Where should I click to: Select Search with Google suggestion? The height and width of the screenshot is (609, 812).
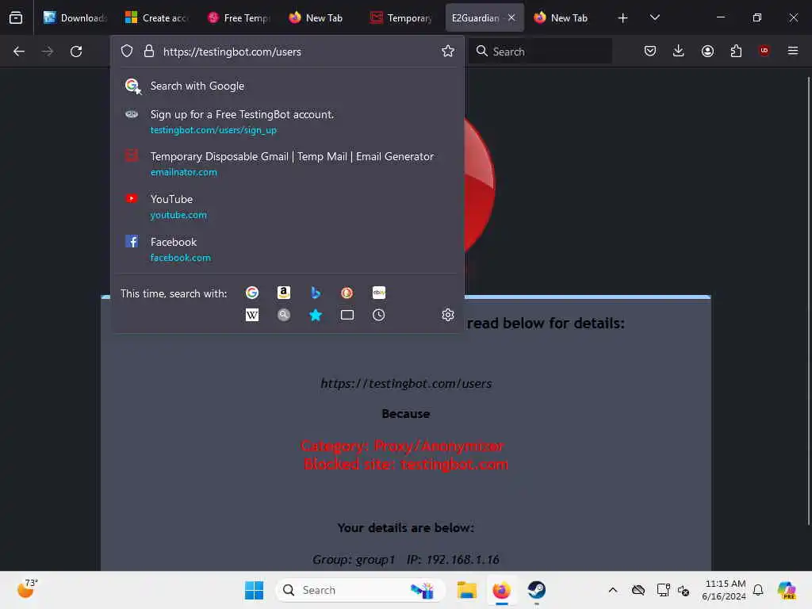click(x=287, y=86)
